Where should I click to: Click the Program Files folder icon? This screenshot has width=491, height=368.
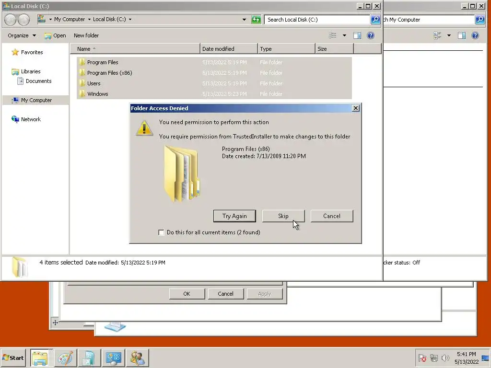click(x=82, y=62)
